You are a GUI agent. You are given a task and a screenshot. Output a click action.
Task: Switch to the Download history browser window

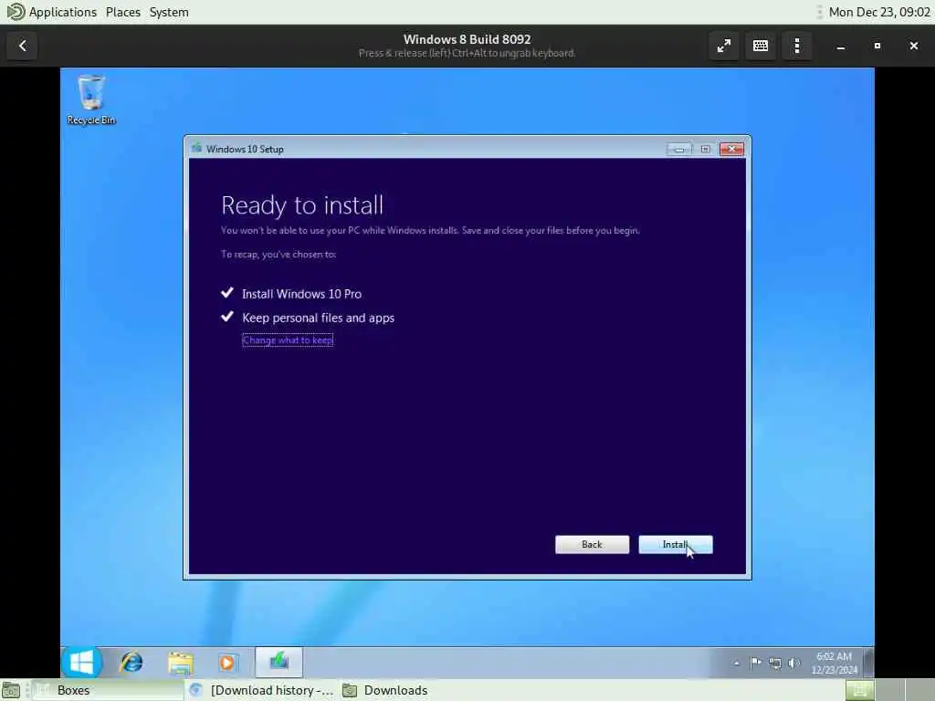tap(261, 690)
